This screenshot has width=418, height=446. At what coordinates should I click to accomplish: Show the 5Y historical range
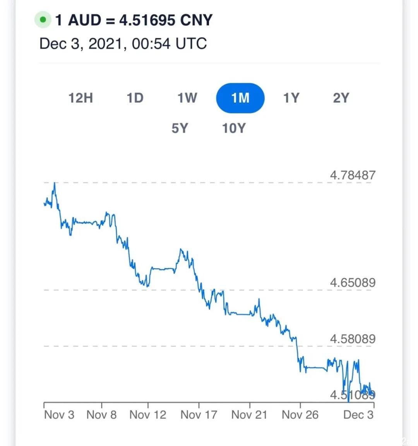[180, 128]
